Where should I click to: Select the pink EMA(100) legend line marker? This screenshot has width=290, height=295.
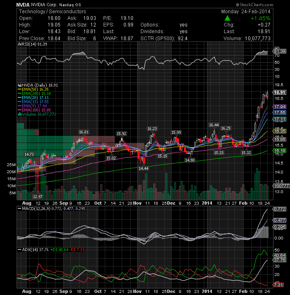tap(19, 110)
